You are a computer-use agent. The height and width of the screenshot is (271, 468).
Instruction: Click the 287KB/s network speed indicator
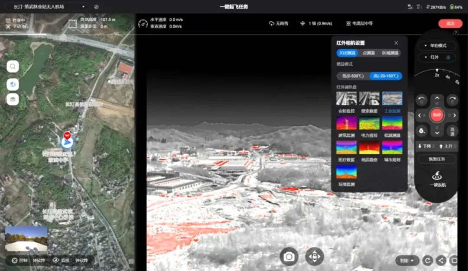(x=436, y=7)
